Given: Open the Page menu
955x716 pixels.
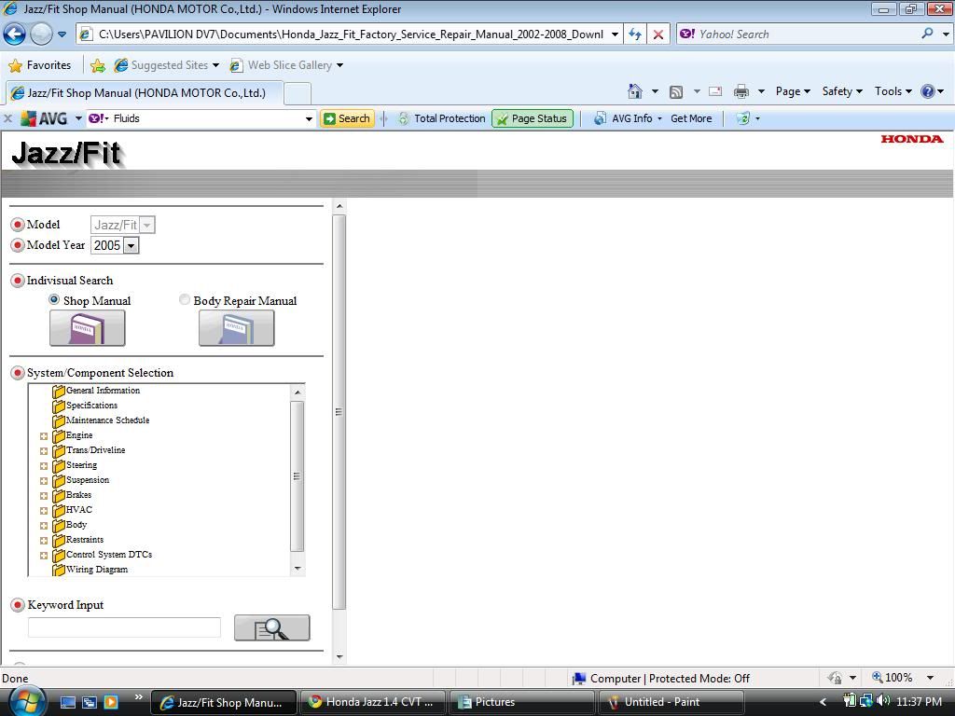Looking at the screenshot, I should pos(793,91).
